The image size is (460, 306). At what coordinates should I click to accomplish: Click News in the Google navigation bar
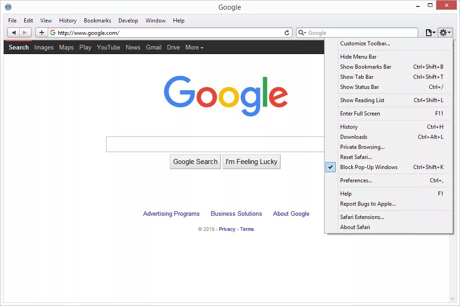tap(133, 48)
